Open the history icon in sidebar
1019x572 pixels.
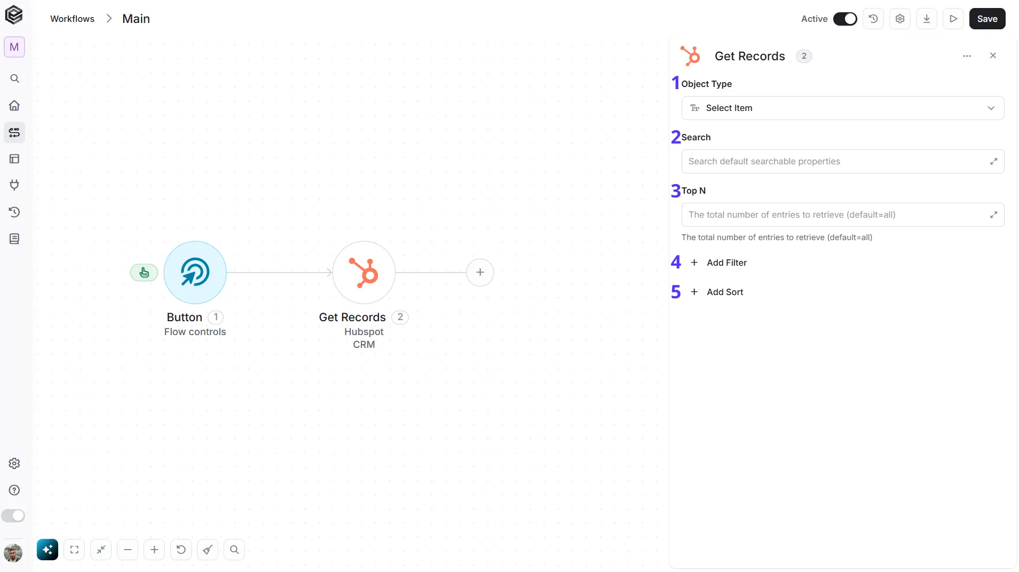click(14, 212)
